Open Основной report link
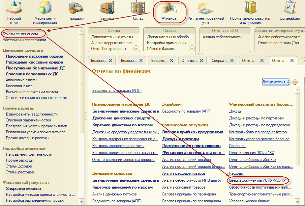Image resolution: width=305 pixels, height=206 pixels. tap(237, 146)
